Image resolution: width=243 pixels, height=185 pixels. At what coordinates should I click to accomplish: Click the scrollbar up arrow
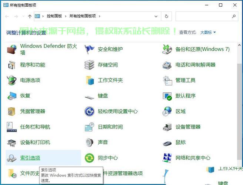point(239,45)
